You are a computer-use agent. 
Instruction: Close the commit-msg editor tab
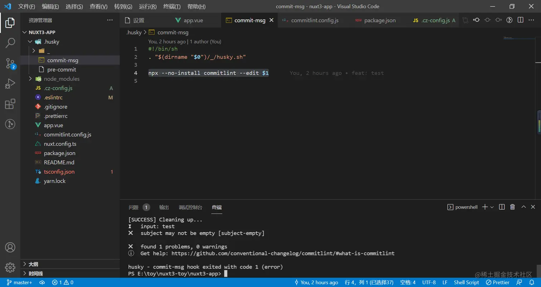272,20
